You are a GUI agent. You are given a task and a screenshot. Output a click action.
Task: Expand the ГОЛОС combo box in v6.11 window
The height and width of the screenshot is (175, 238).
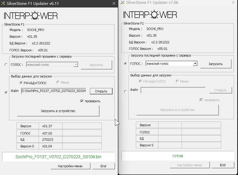[x=76, y=65]
